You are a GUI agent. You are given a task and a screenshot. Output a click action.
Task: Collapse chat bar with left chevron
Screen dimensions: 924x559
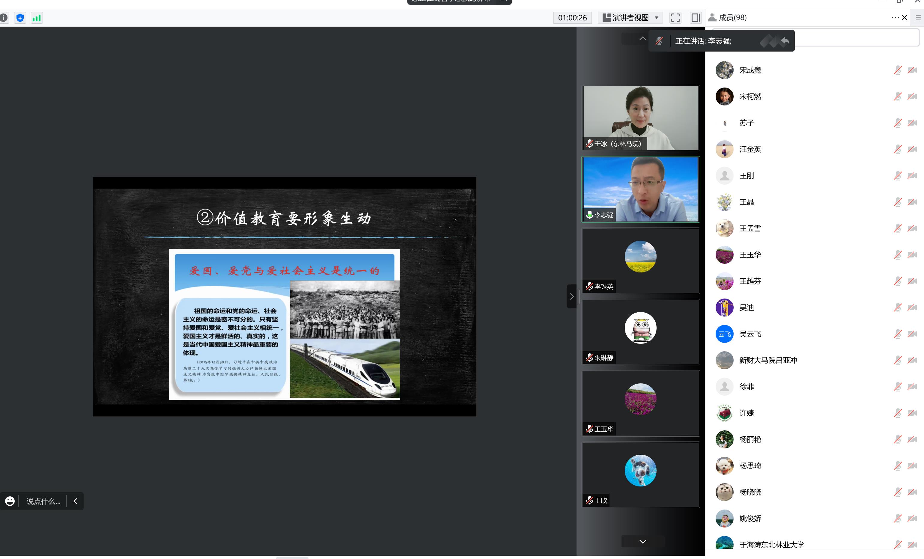coord(75,501)
